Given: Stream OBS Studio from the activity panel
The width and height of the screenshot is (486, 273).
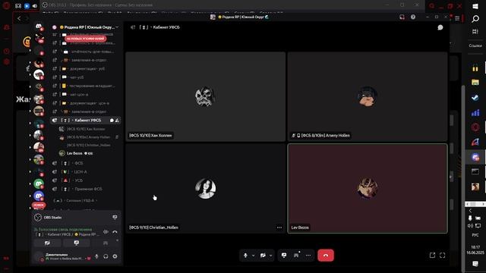Looking at the screenshot, I should (x=115, y=218).
